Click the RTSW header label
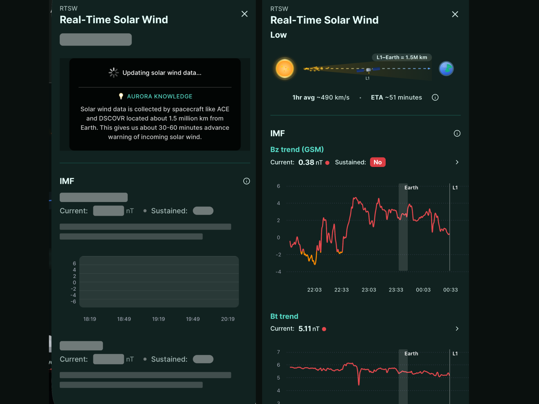 [x=279, y=8]
